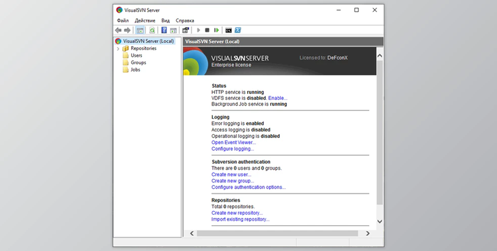Click the vertical scrollbar up arrow
This screenshot has height=251, width=497.
tap(380, 55)
